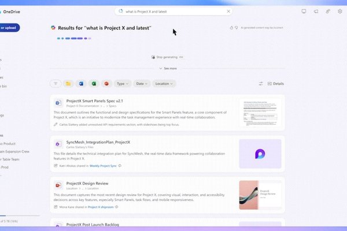347x231 pixels.
Task: Open SyncMesh_IntegrationPlan_ProjectX title
Action: [98, 142]
